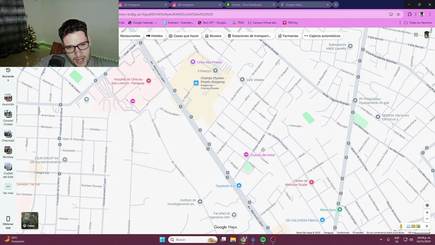Select Ritmo Gym marker
Image resolution: width=435 pixels, height=245 pixels.
coord(340,210)
